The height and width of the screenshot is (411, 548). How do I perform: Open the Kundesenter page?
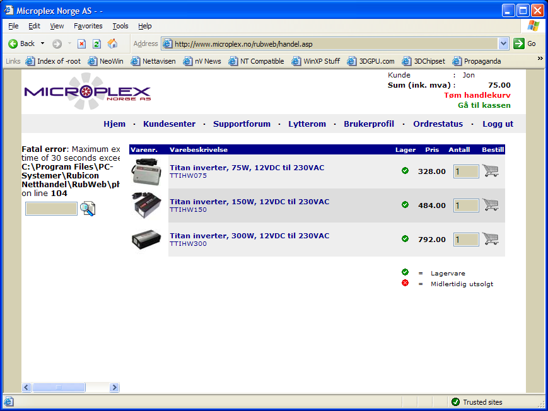point(169,124)
